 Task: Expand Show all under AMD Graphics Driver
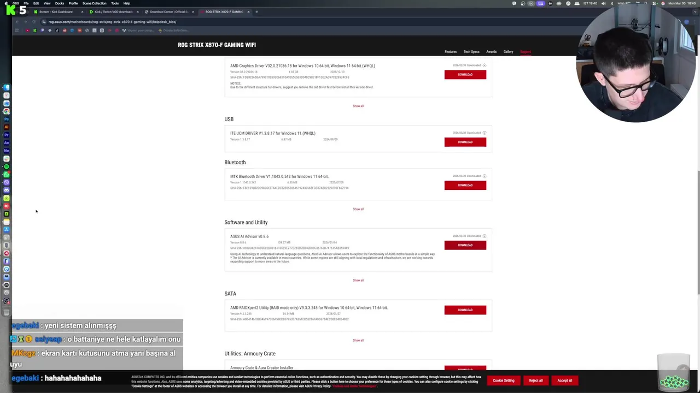358,106
